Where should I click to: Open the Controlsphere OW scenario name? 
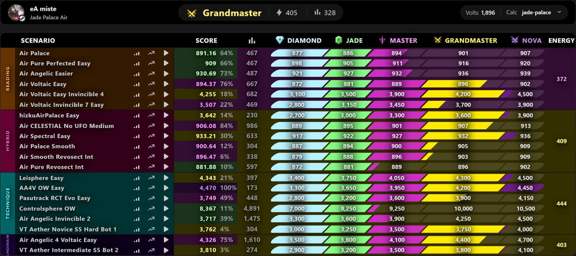tap(47, 209)
